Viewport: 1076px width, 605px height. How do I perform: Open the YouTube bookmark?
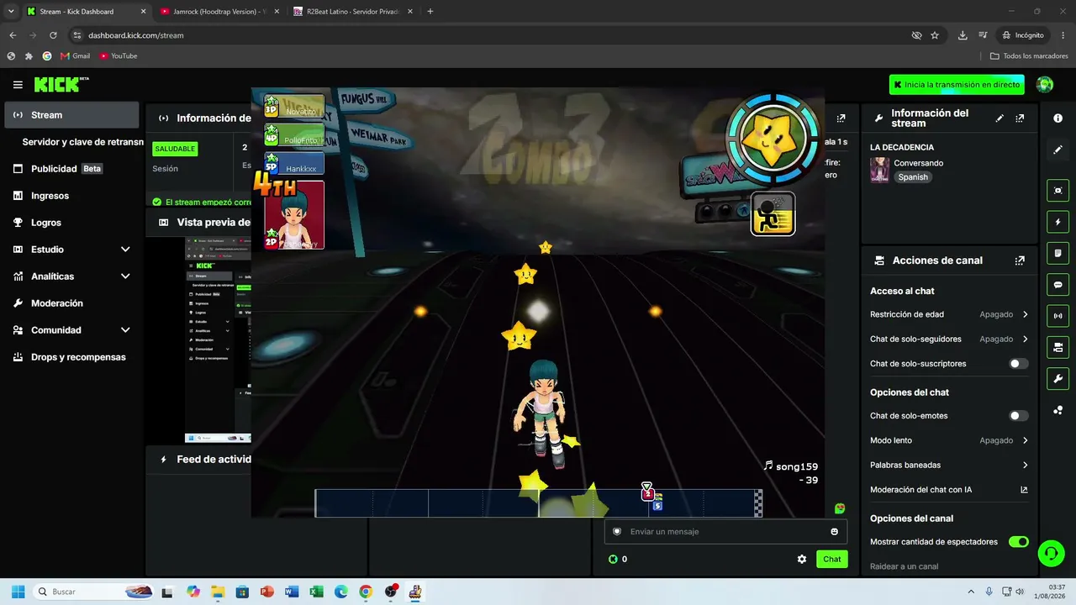118,56
